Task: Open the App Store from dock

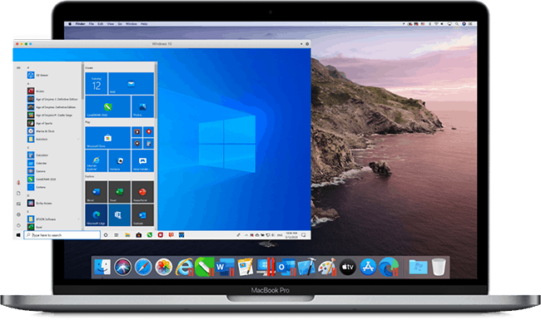Action: (x=368, y=267)
